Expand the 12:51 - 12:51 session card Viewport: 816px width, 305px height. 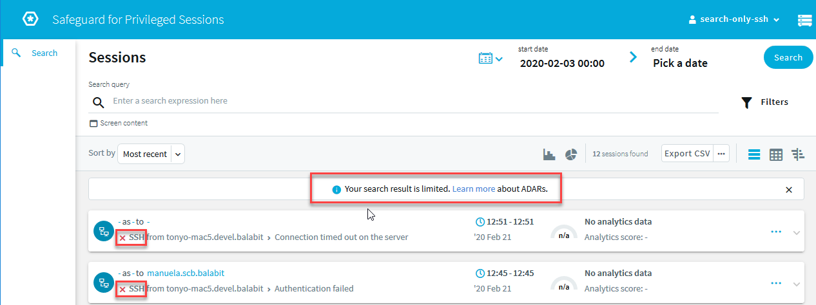tap(797, 232)
